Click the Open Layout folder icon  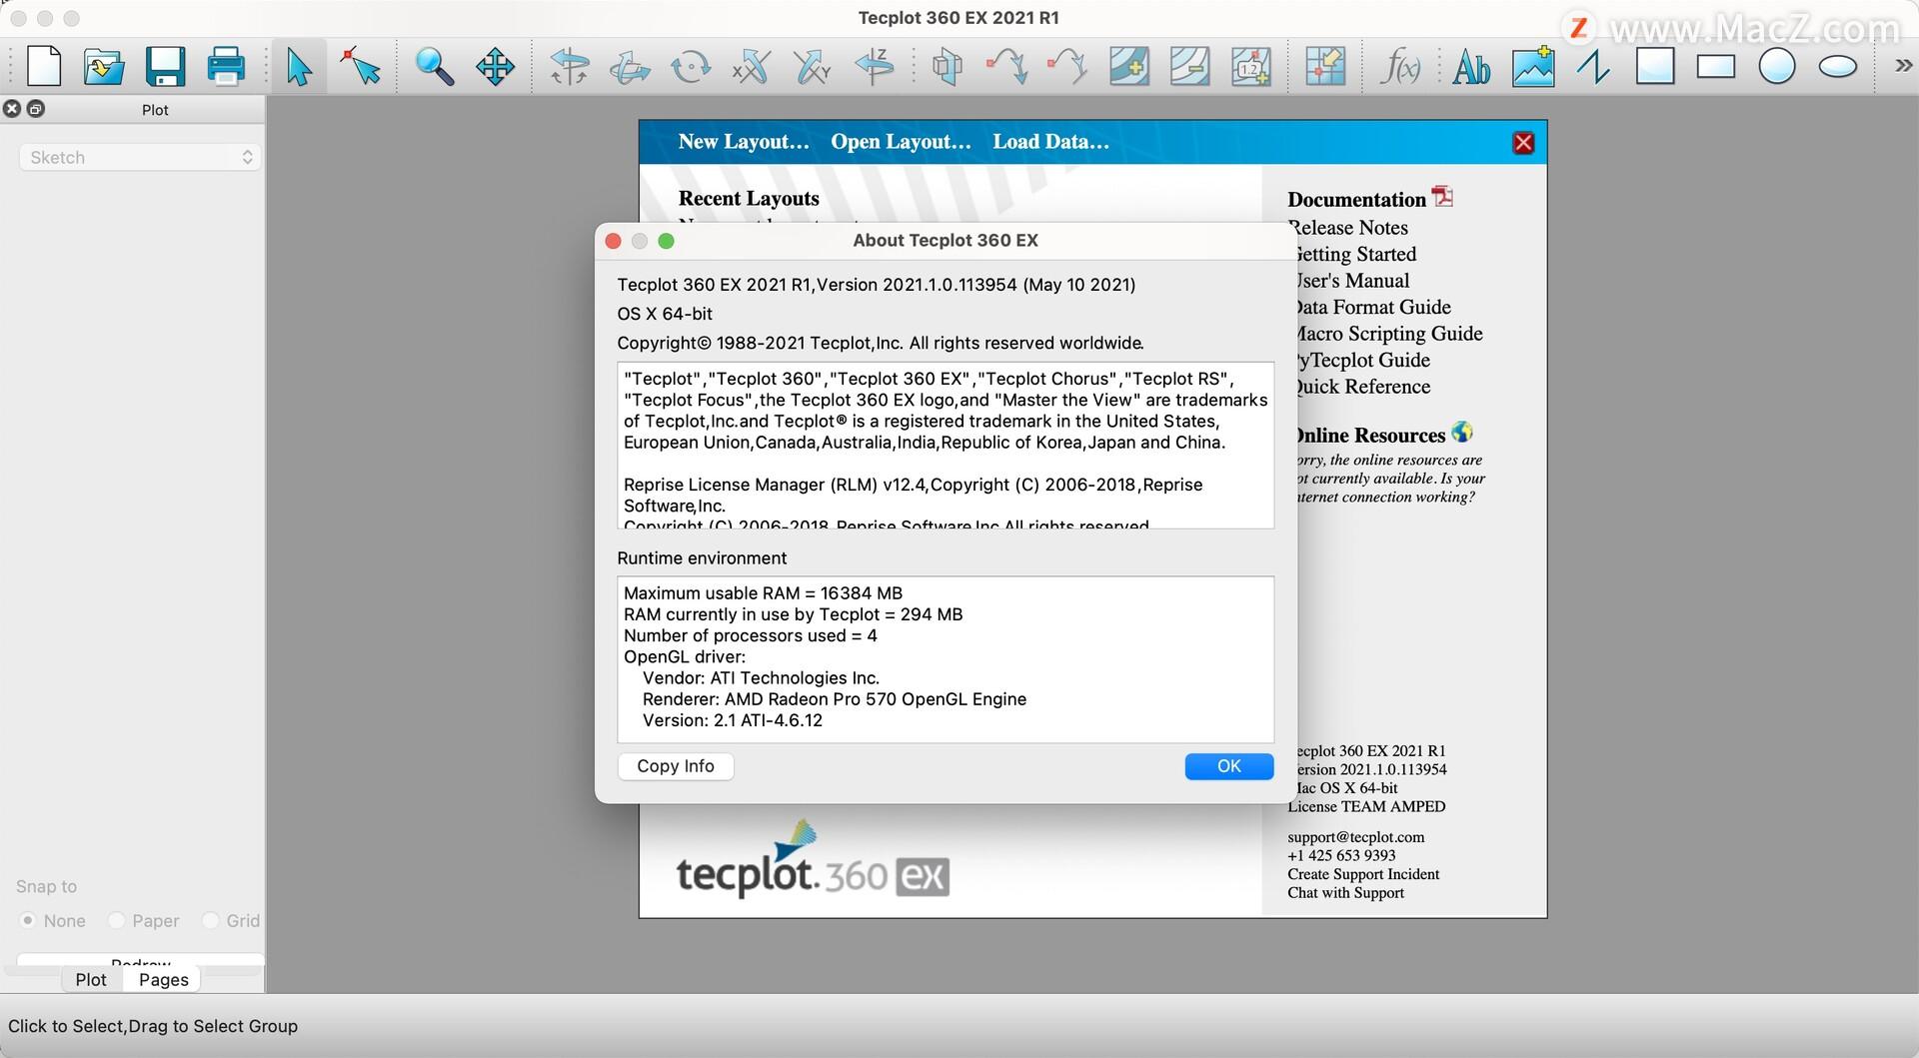(x=104, y=67)
